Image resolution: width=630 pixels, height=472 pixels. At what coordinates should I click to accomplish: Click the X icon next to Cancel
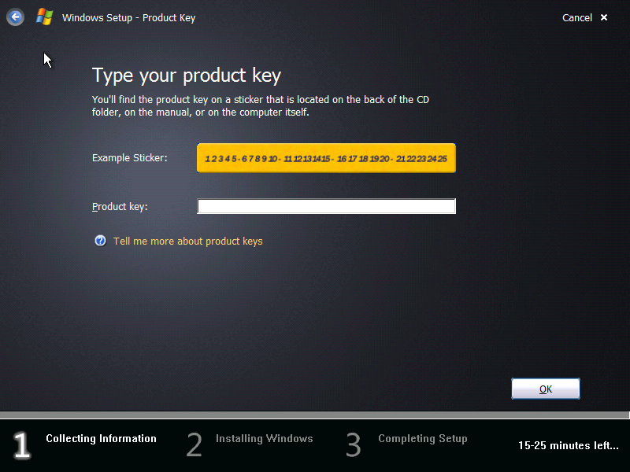603,17
